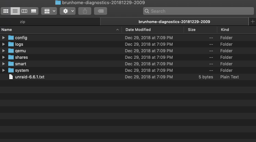This screenshot has width=256, height=142.
Task: Select the brunhome-diagnostics-20181229-2009 tab
Action: pos(174,22)
